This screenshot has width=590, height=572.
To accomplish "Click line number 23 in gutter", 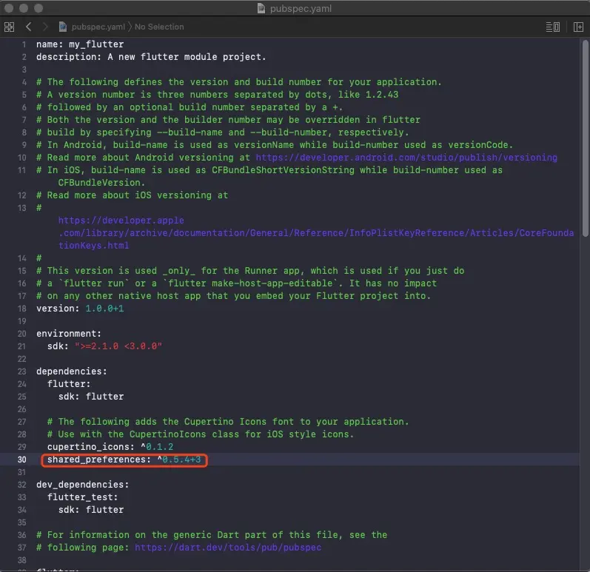I will (x=21, y=371).
